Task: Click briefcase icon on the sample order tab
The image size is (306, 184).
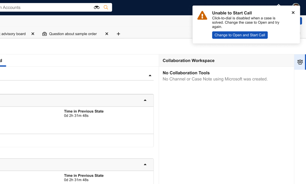Action: click(45, 34)
